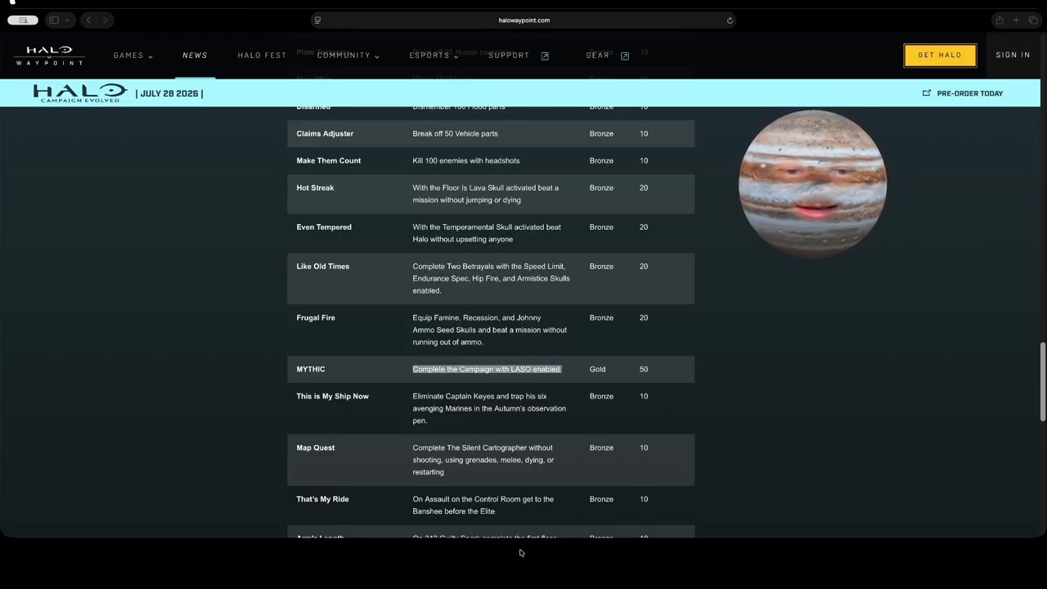This screenshot has height=589, width=1047.
Task: Click the 'Map Quest' achievement name
Action: pos(316,448)
